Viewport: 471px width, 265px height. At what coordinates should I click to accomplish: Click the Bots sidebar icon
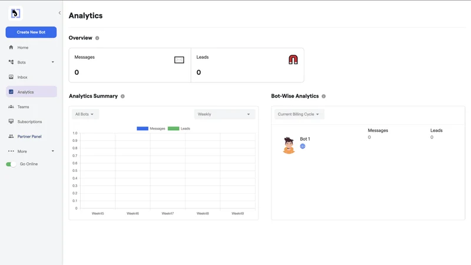[11, 62]
